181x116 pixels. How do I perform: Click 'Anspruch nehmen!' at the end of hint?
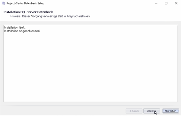click(78, 16)
